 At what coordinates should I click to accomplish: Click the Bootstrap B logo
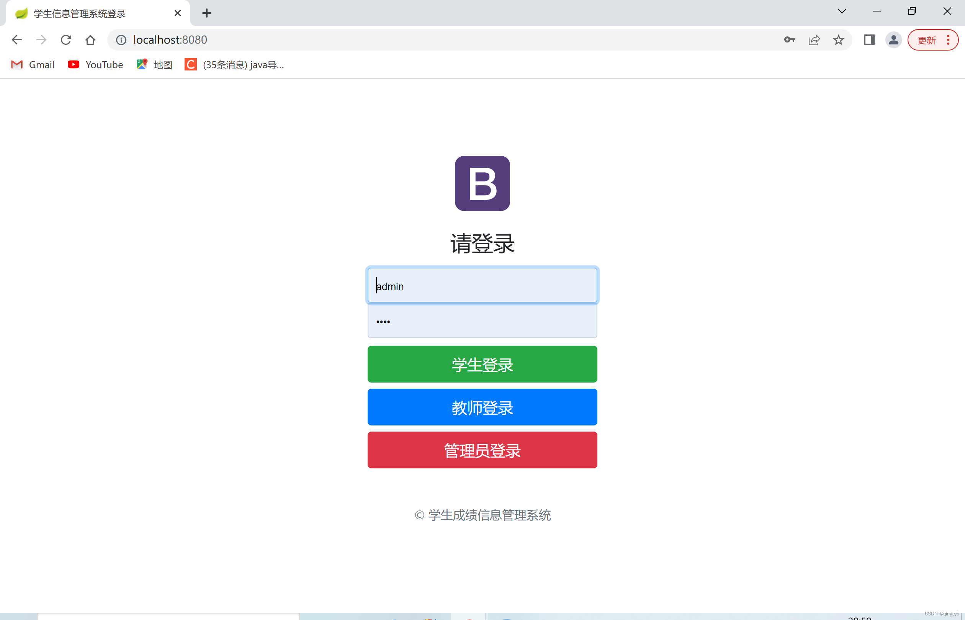[x=482, y=183]
